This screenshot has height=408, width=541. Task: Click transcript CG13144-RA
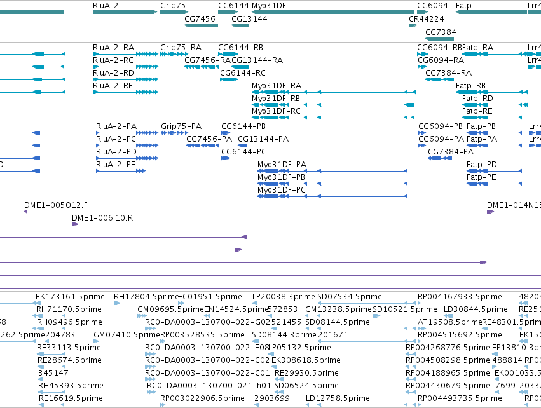point(240,67)
